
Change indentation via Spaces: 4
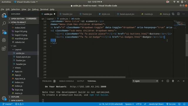pos(129,104)
